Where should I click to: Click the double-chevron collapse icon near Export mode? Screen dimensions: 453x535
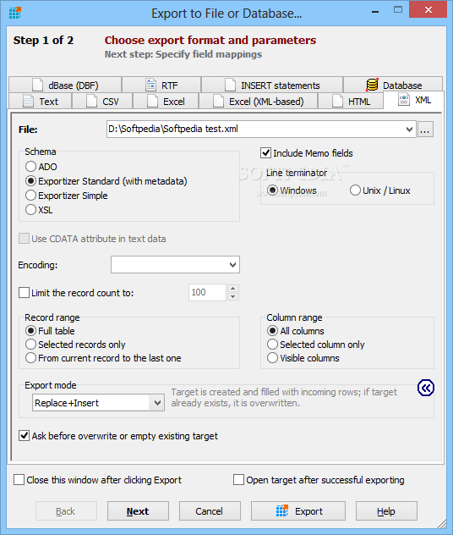tap(426, 388)
